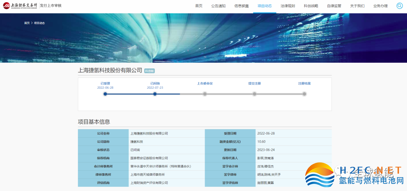Click the 公司全称 label cell

[x=103, y=133]
